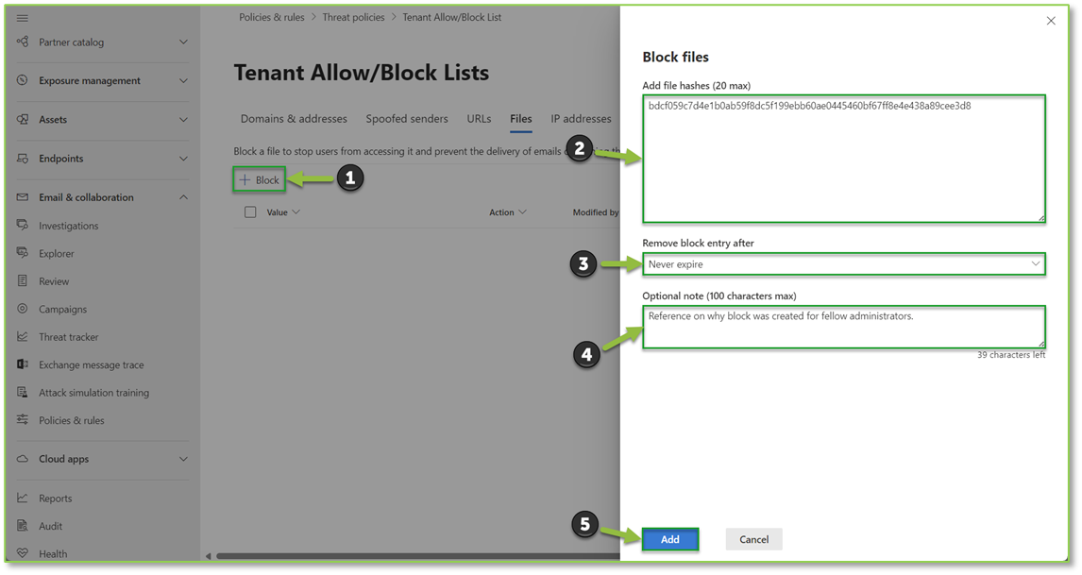Image resolution: width=1082 pixels, height=575 pixels.
Task: Click the Cancel button
Action: (753, 539)
